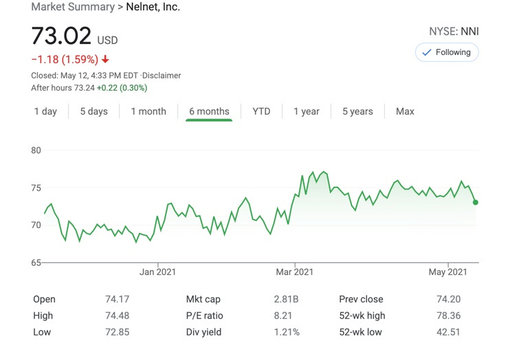Click the 65 y-axis label

click(36, 263)
